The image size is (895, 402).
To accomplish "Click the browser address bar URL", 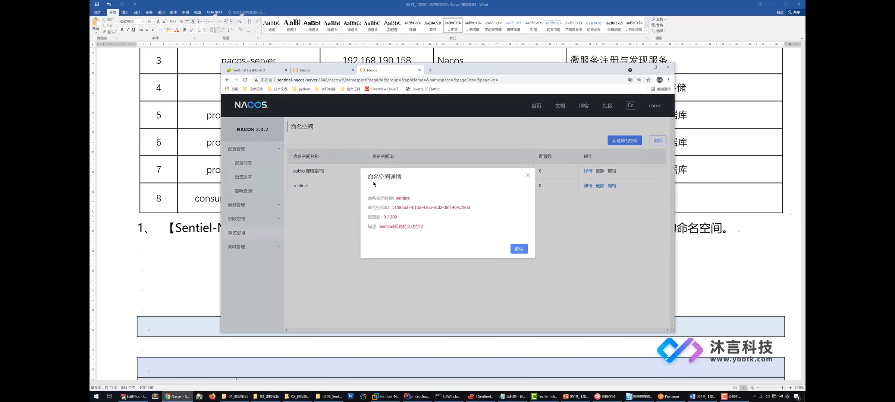I will point(387,80).
